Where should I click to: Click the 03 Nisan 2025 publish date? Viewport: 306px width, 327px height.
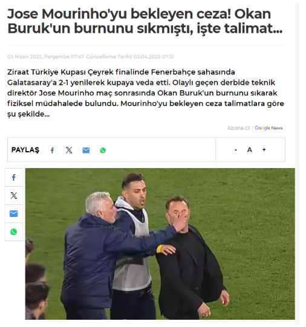tap(46, 57)
